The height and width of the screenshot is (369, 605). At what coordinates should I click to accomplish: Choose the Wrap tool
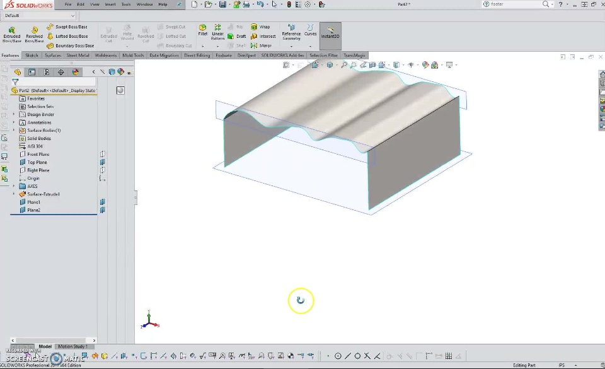tap(260, 26)
